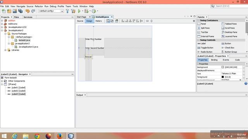Click the search magnifier icon
This screenshot has height=139, width=248.
pos(212,6)
